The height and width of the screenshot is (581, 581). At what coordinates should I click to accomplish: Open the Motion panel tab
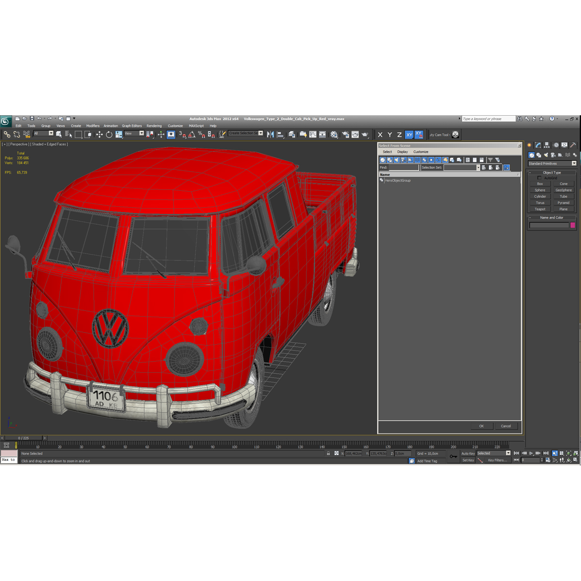[x=556, y=145]
